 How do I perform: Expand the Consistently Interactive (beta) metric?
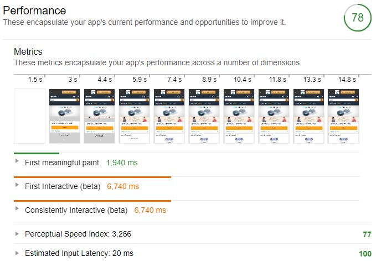(18, 210)
